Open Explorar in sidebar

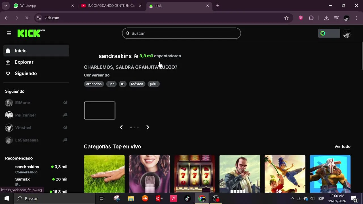point(36,62)
